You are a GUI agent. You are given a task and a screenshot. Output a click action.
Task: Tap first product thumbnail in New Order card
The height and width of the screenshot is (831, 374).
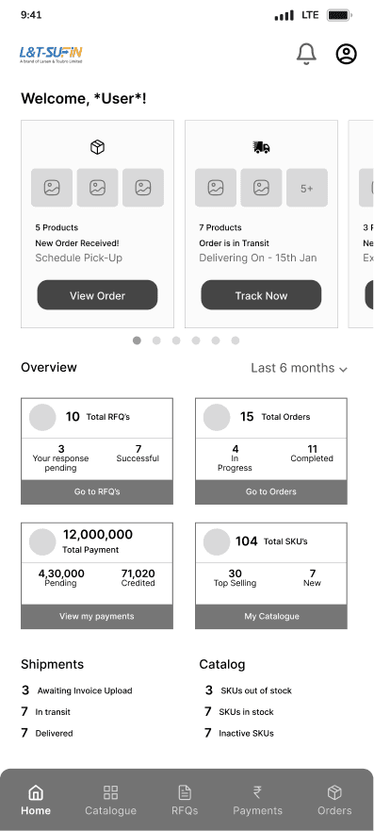[x=52, y=188]
